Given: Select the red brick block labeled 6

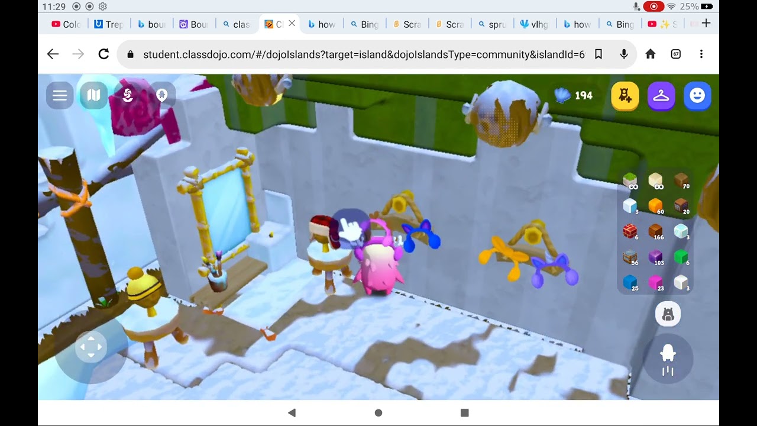Looking at the screenshot, I should pyautogui.click(x=630, y=231).
